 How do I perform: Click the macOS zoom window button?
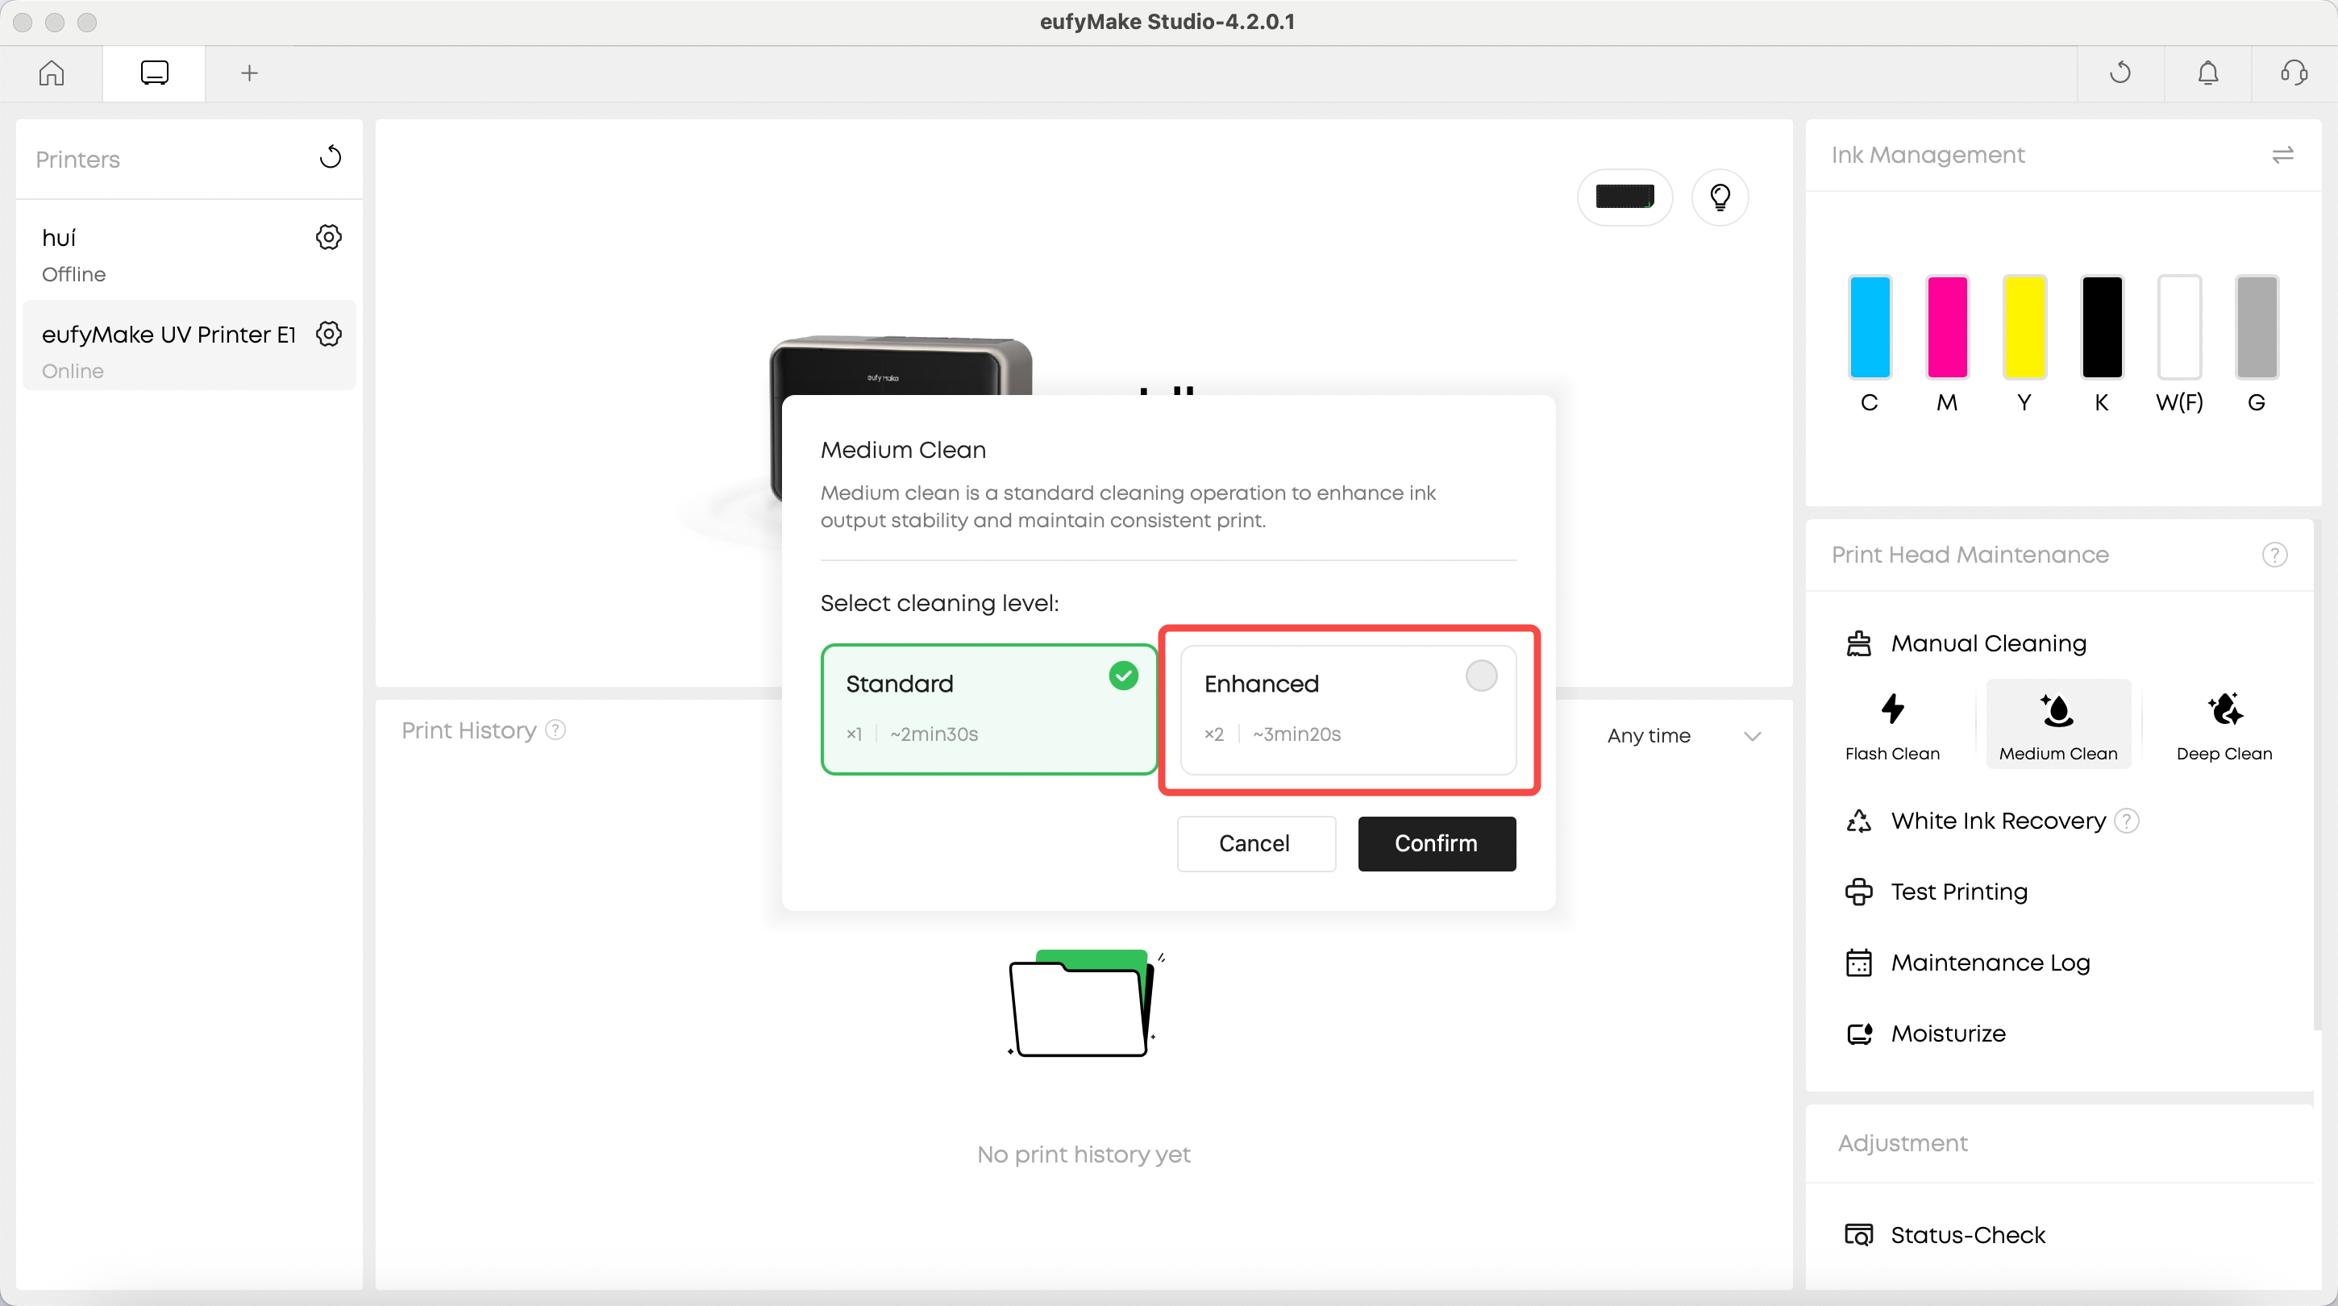click(86, 22)
